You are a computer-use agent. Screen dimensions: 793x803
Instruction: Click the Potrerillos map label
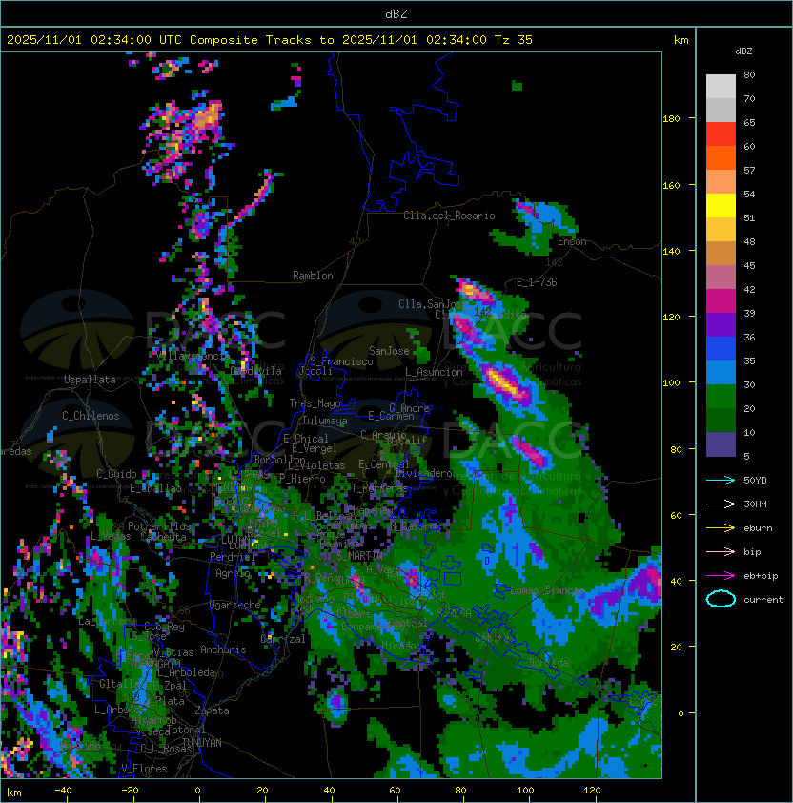[159, 526]
